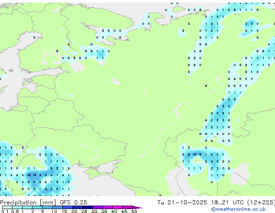The width and height of the screenshot is (275, 213).
Task: Click the 0.5–1 mm legend swatch
Action: pyautogui.click(x=17, y=207)
